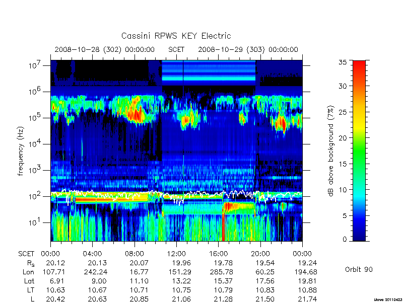Click the Lat value "19.81"
Screen dimensions: 403x302
(307, 281)
